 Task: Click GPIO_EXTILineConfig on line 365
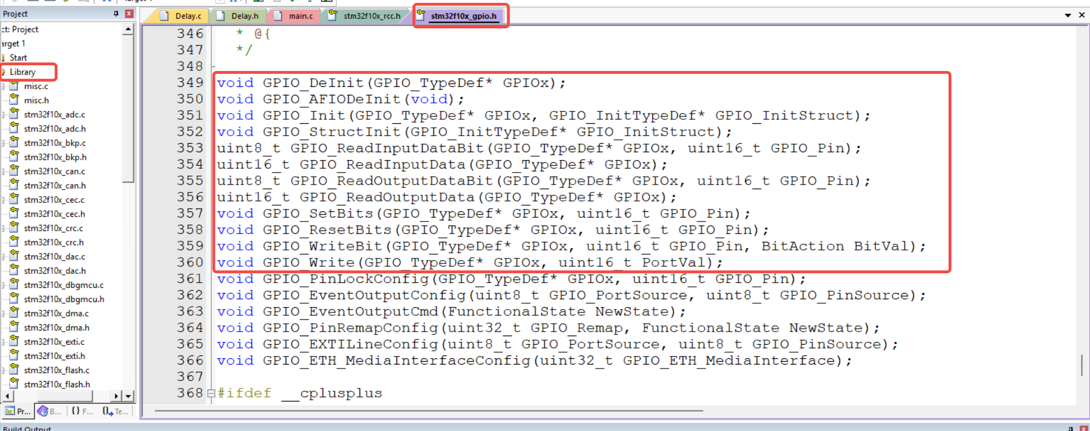[x=350, y=344]
